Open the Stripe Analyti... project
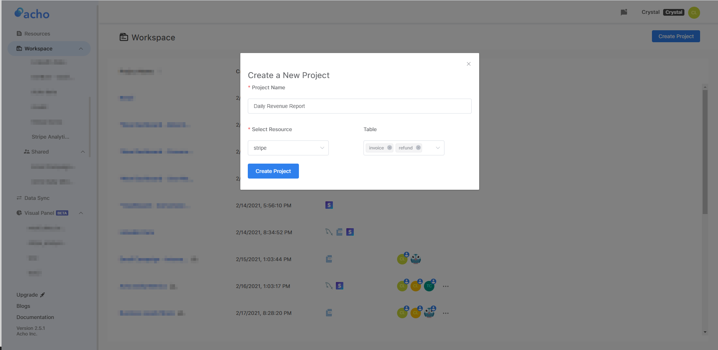Viewport: 718px width, 350px height. (x=50, y=137)
